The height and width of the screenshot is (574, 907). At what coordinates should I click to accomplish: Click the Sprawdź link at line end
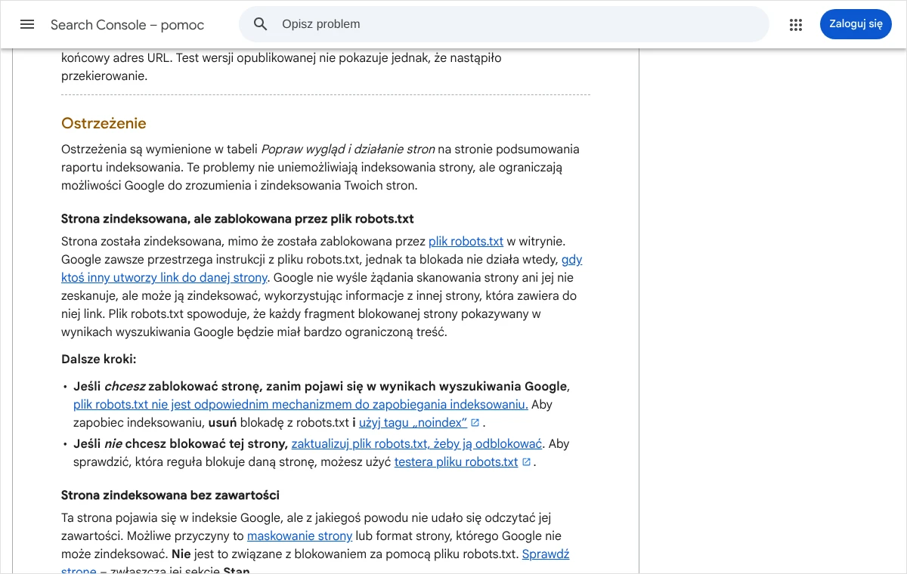[546, 554]
